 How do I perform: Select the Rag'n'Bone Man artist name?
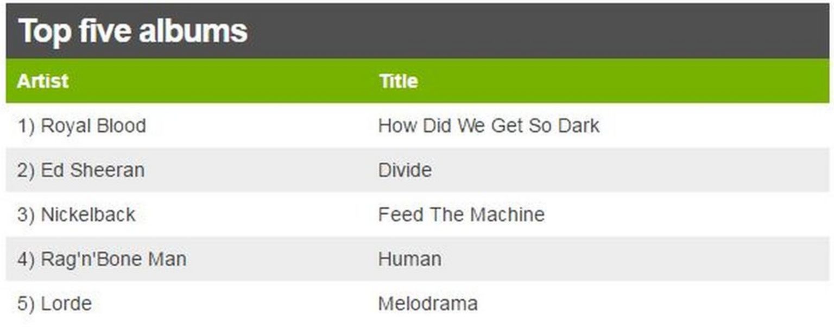pyautogui.click(x=113, y=259)
